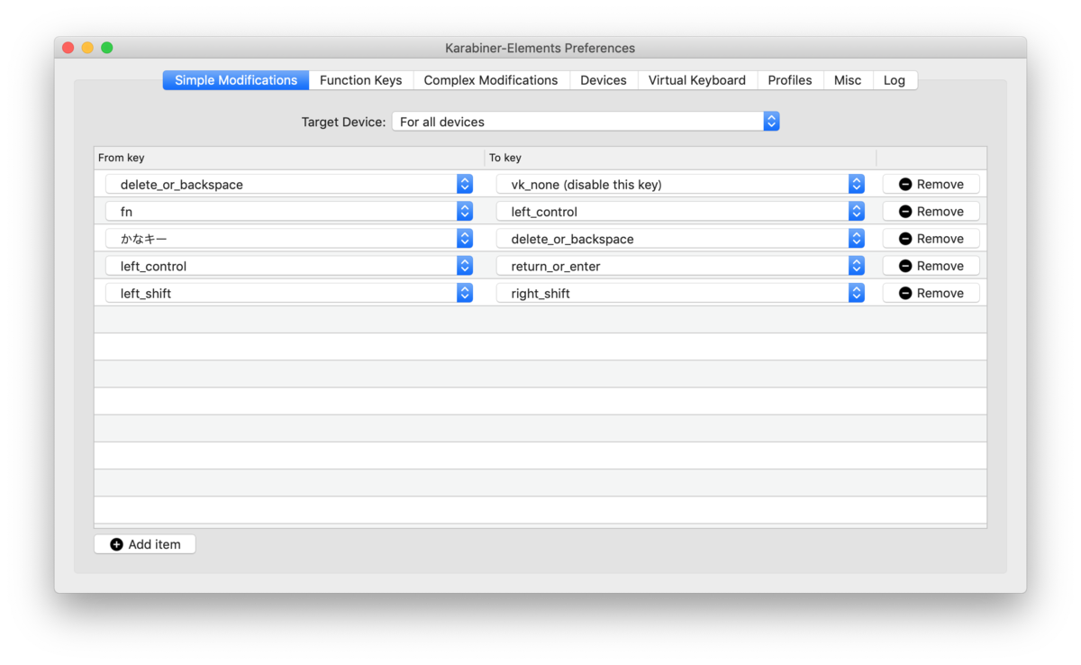The image size is (1081, 665).
Task: Open the Complex Modifications tab
Action: tap(491, 80)
